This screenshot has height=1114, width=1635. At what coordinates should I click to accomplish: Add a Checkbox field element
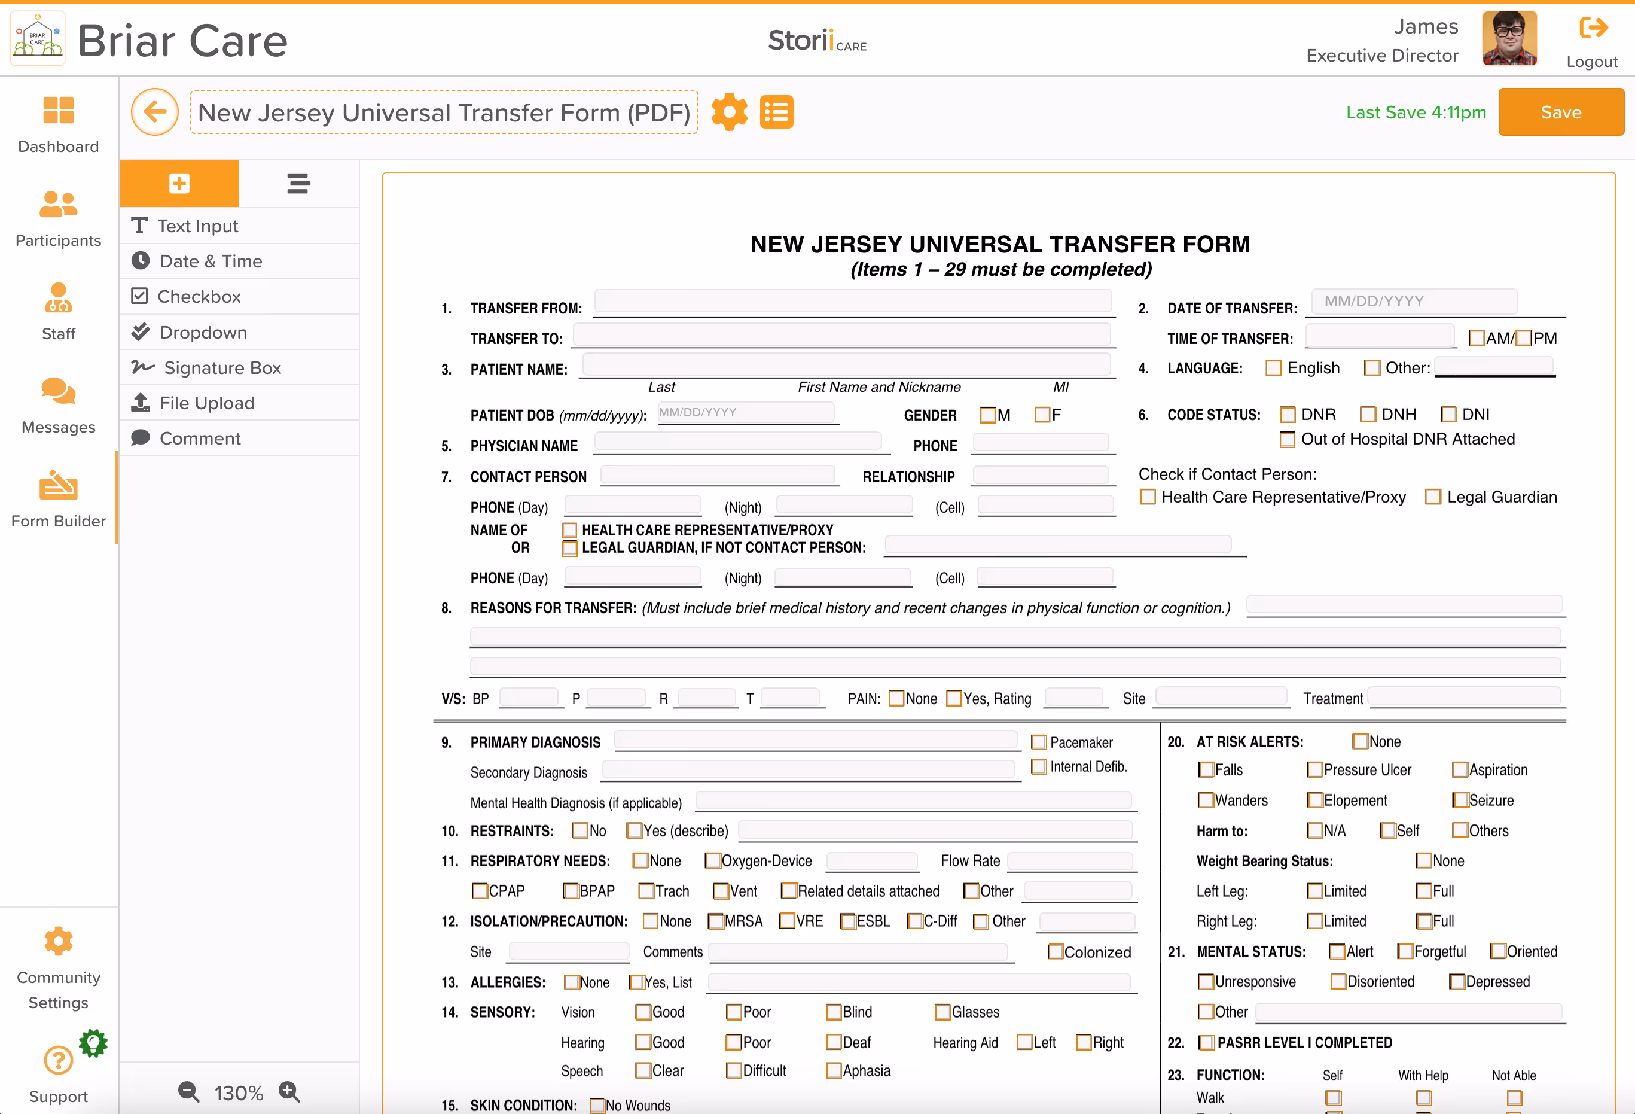239,296
